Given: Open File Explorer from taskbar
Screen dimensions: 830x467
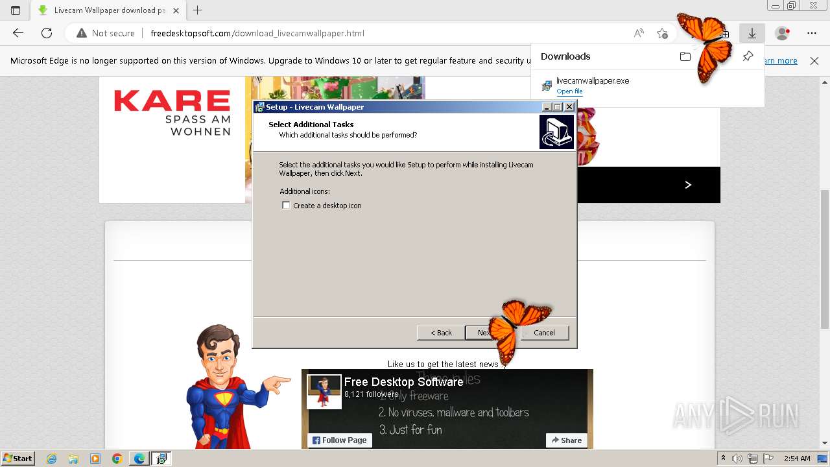Looking at the screenshot, I should (x=73, y=459).
